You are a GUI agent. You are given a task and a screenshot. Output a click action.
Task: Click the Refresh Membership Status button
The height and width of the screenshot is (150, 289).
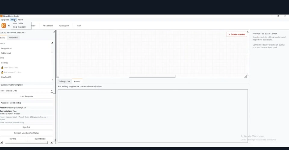[x=26, y=133]
